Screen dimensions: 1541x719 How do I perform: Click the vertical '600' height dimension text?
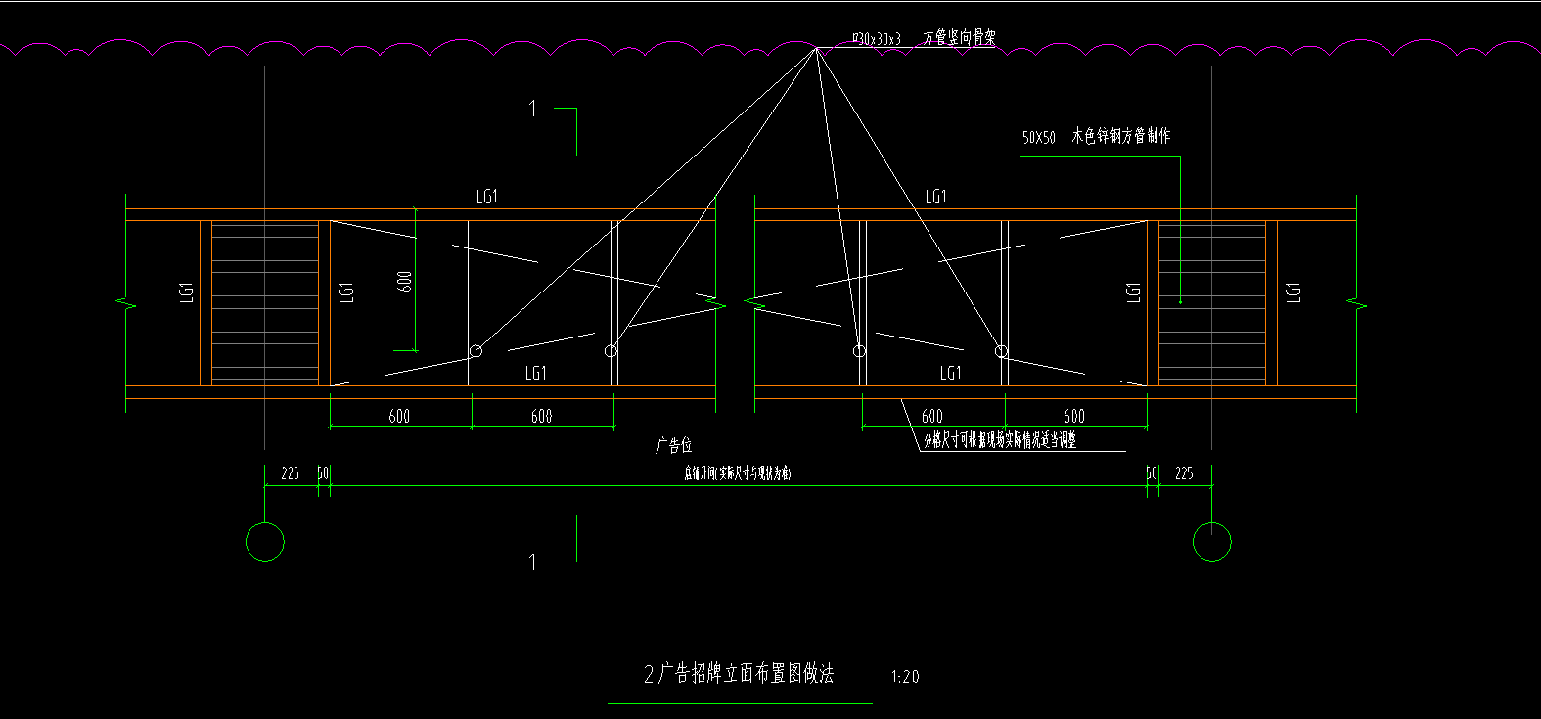(x=405, y=282)
